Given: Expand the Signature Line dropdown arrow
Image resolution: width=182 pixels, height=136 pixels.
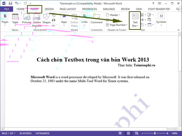Looking at the screenshot, I should click(153, 15).
